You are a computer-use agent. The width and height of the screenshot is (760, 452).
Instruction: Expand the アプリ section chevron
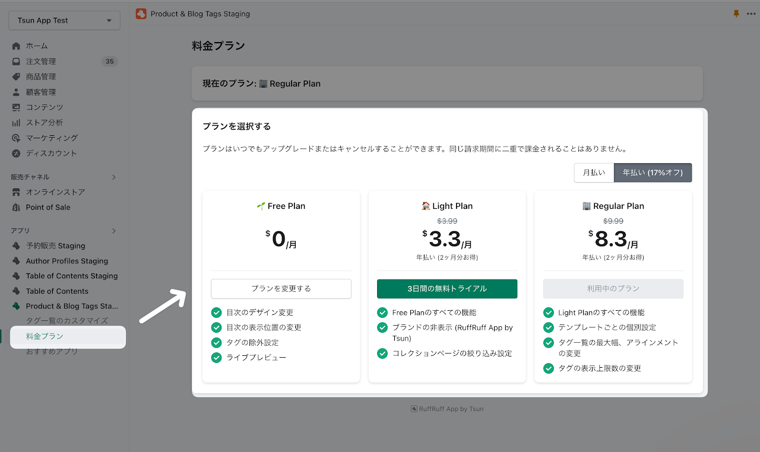click(114, 231)
